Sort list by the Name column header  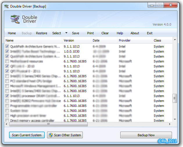tap(33, 40)
